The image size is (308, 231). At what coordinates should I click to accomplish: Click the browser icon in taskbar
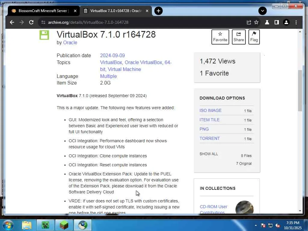coord(83,225)
